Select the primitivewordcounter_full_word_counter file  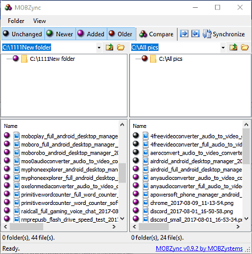[69, 195]
